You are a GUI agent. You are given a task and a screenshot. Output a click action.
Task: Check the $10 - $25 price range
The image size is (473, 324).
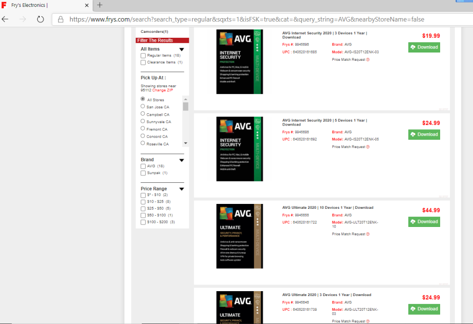click(x=143, y=202)
